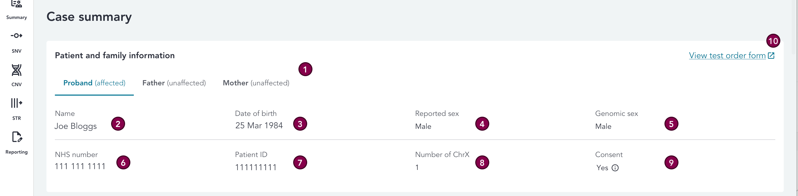Screen dimensions: 798x196
Task: Click the NHS number value 111 111 1111
Action: 80,167
